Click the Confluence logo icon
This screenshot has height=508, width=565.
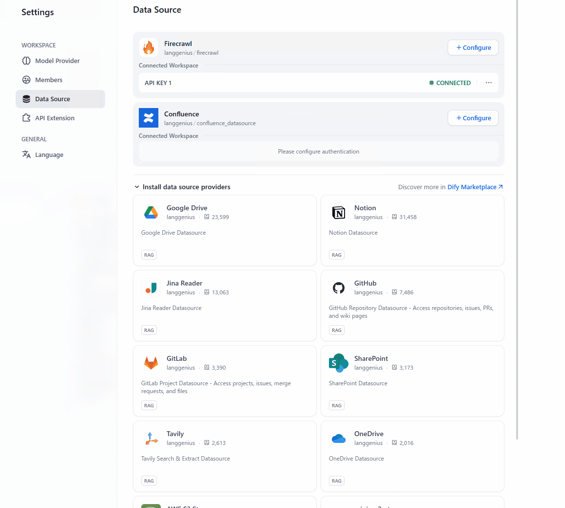point(149,118)
